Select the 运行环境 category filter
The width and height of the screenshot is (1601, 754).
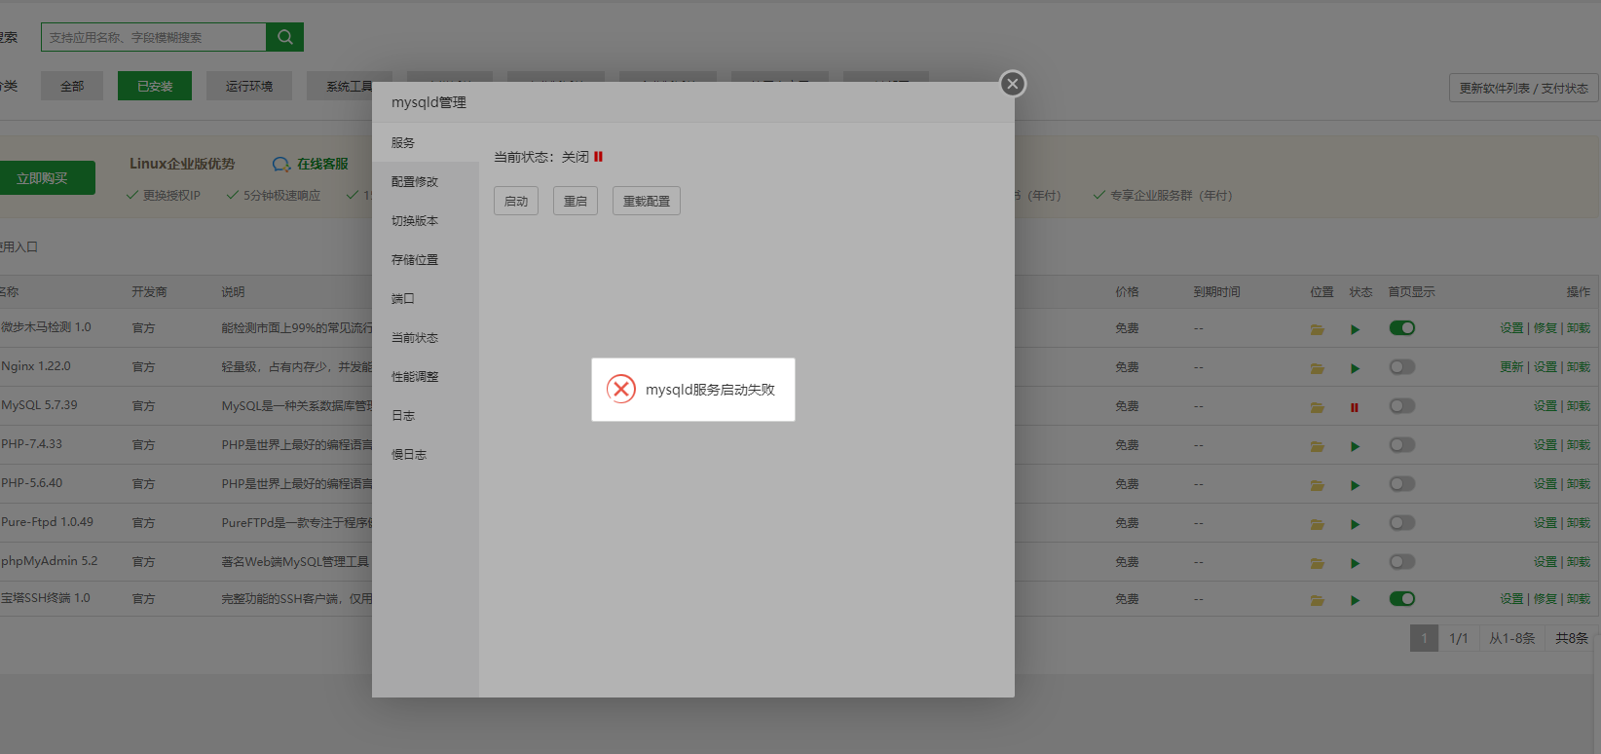point(249,86)
